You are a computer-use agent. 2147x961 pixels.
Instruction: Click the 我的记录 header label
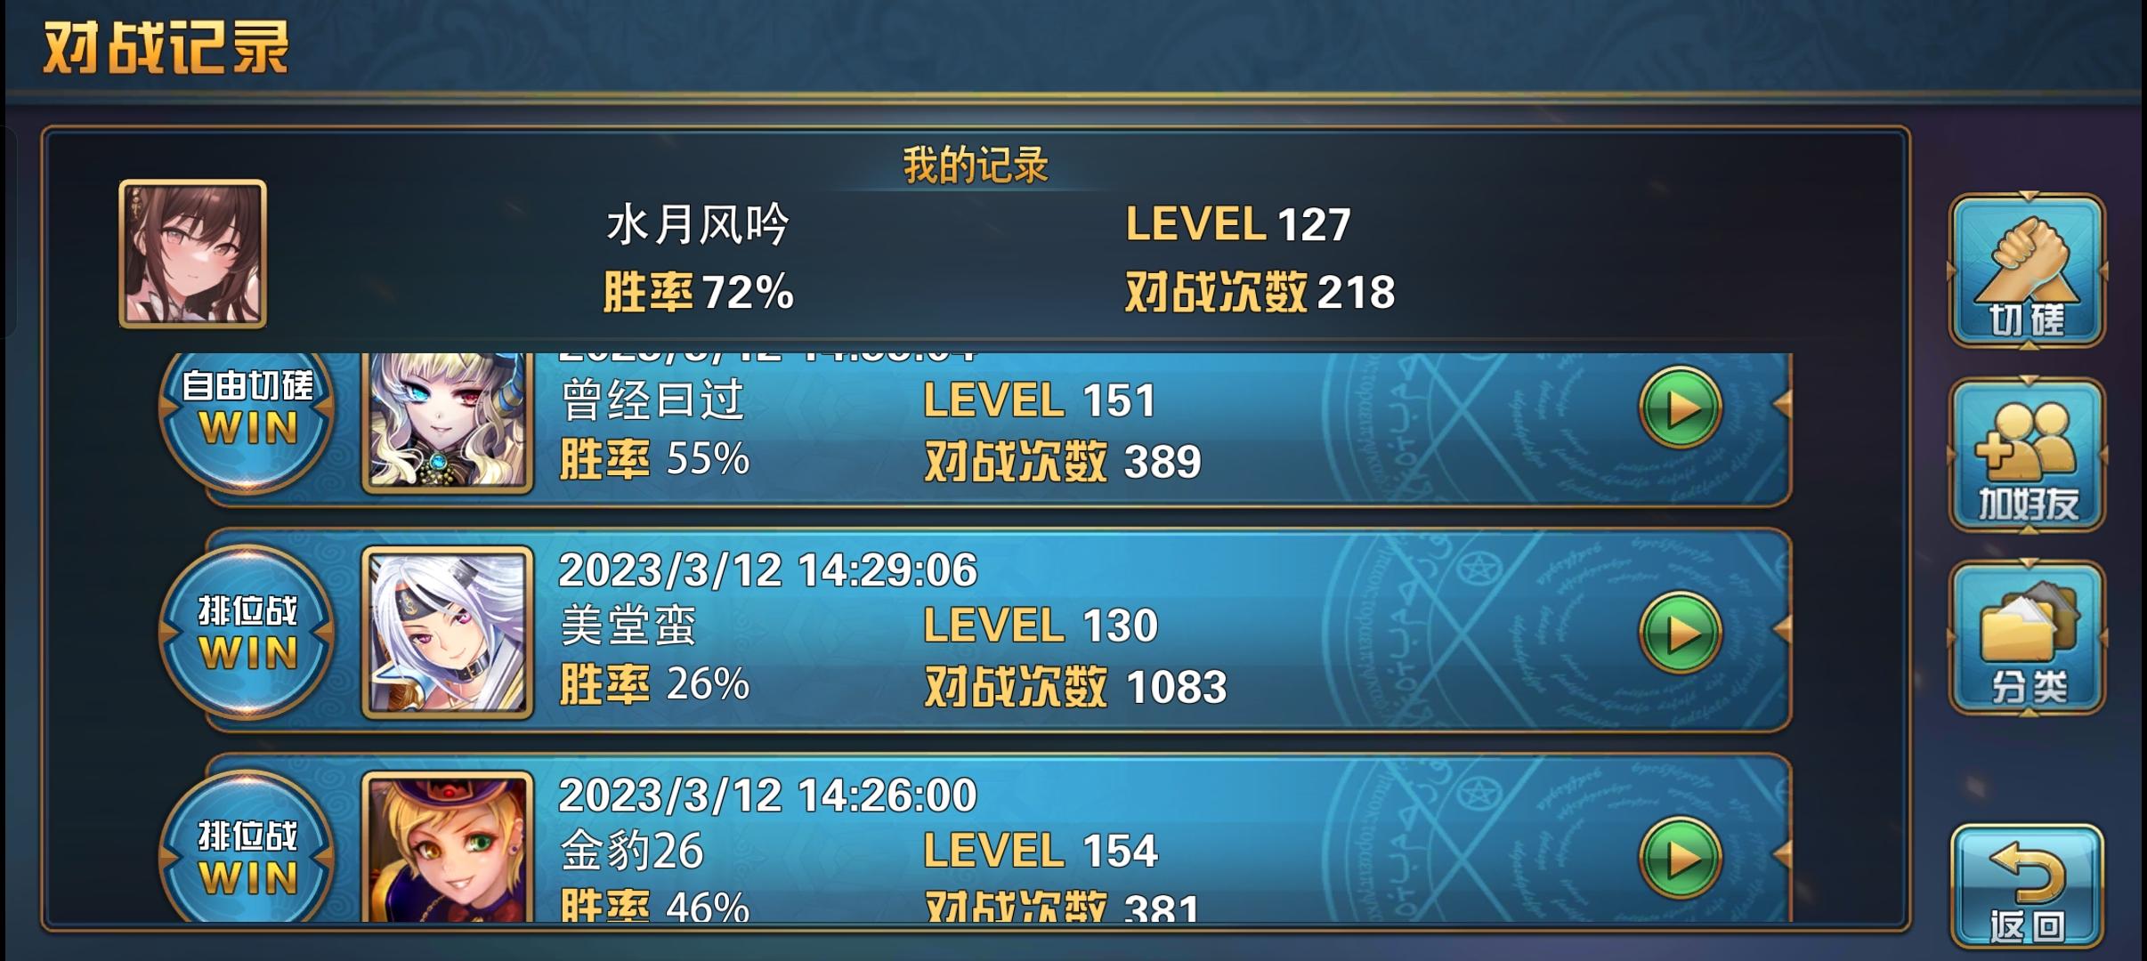point(976,166)
